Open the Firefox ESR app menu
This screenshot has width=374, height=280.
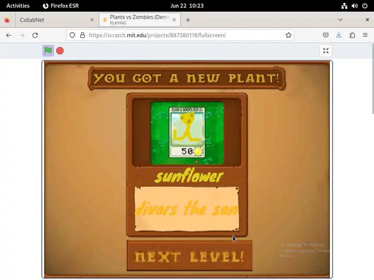click(x=61, y=6)
